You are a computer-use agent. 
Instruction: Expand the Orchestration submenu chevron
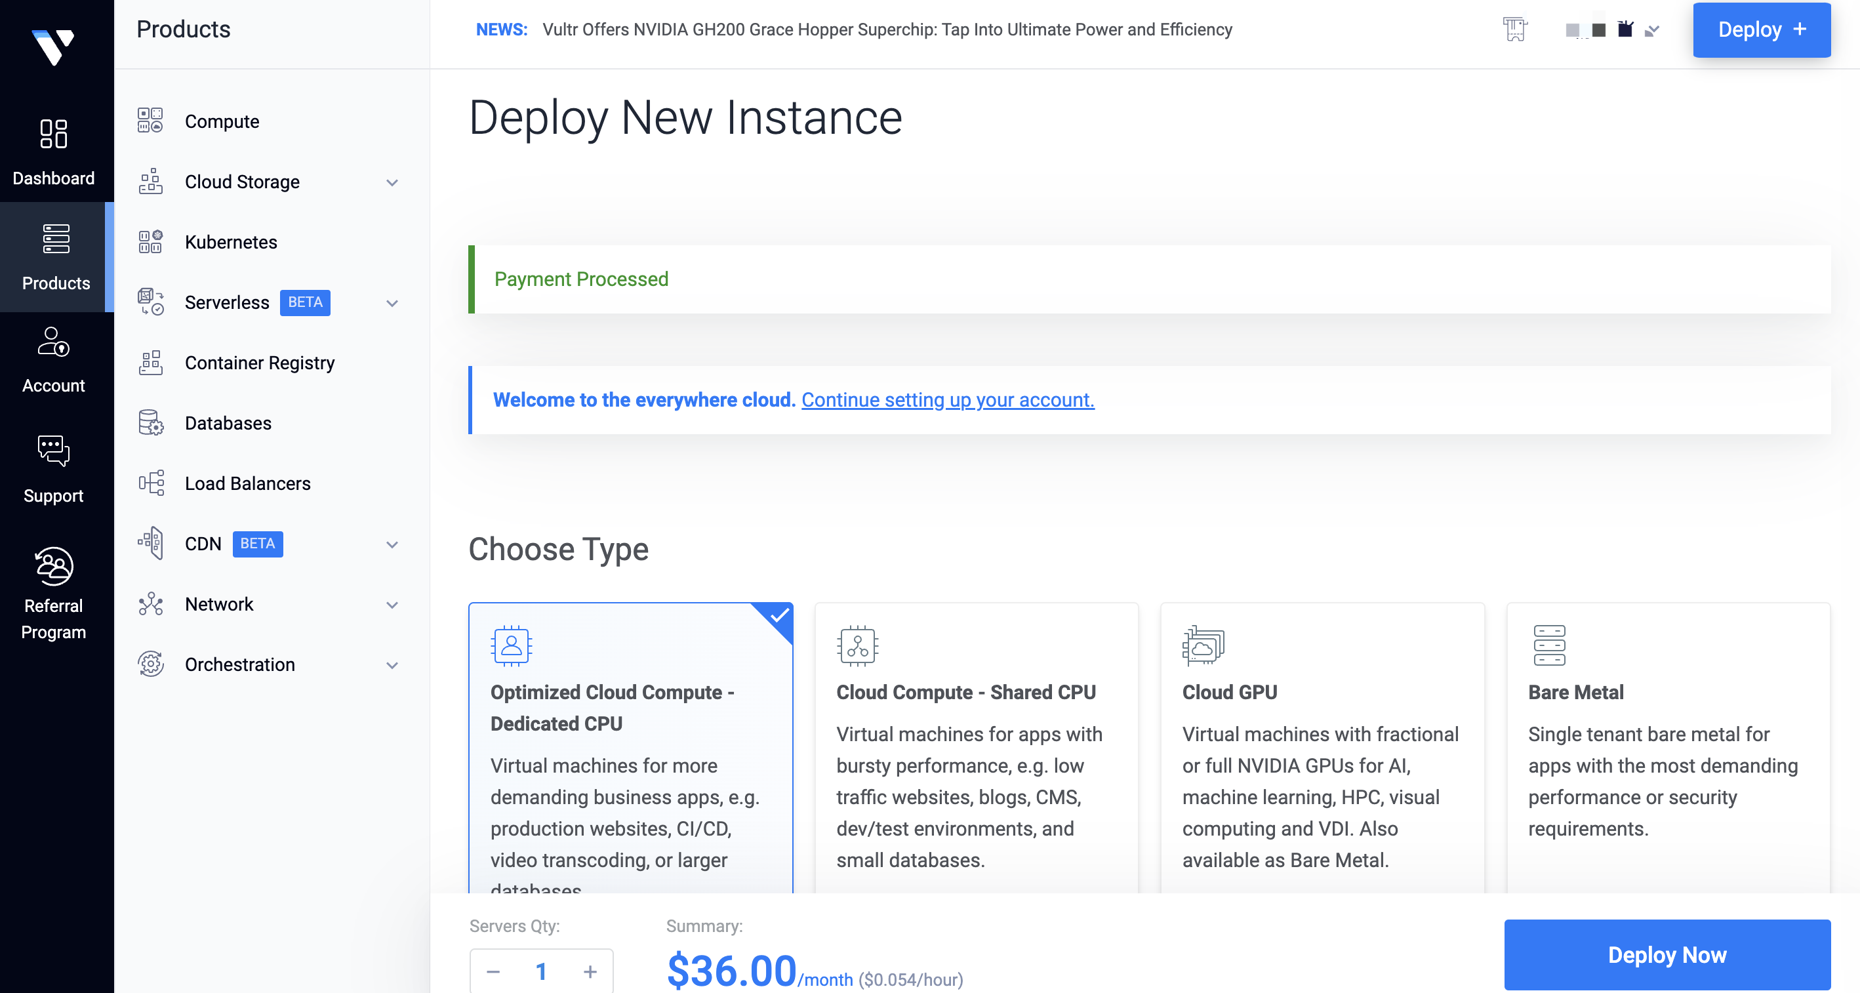[392, 664]
